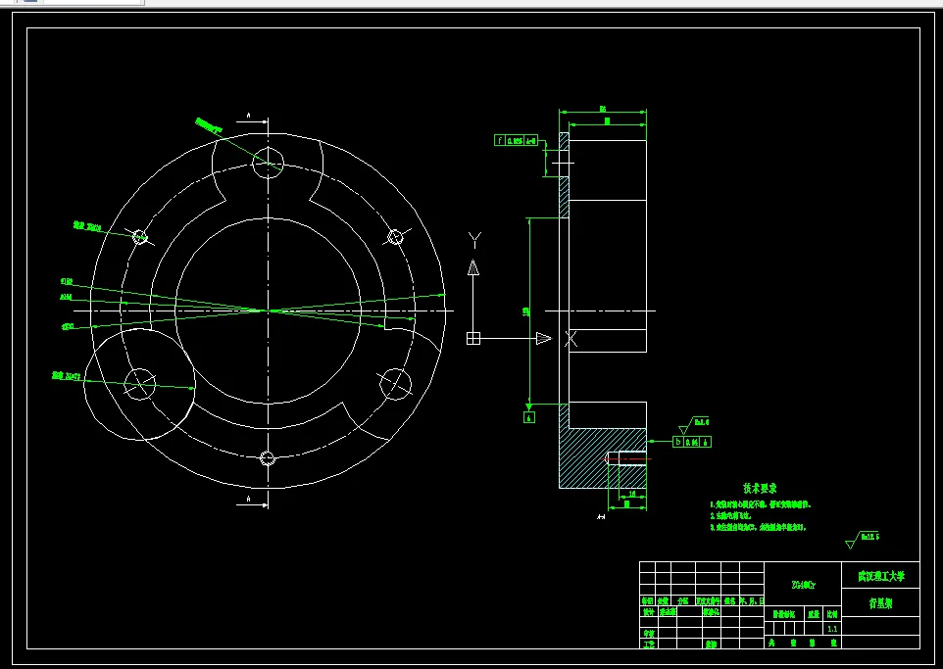Select the green vertical dimension on section view
This screenshot has height=669, width=943.
click(528, 311)
